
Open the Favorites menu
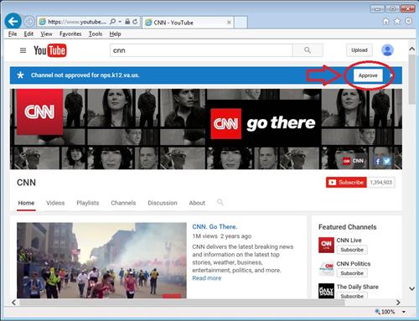click(70, 34)
